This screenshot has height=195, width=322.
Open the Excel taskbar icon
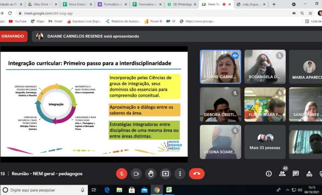pyautogui.click(x=169, y=190)
